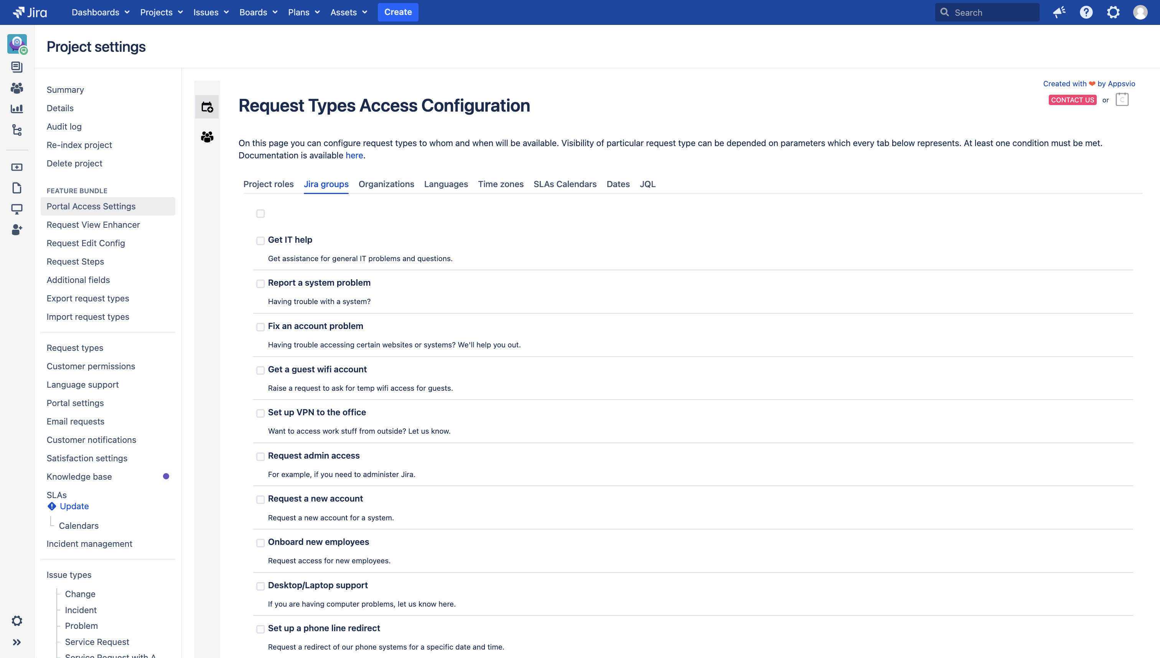Switch to the Time zones tab
1160x658 pixels.
[x=500, y=184]
